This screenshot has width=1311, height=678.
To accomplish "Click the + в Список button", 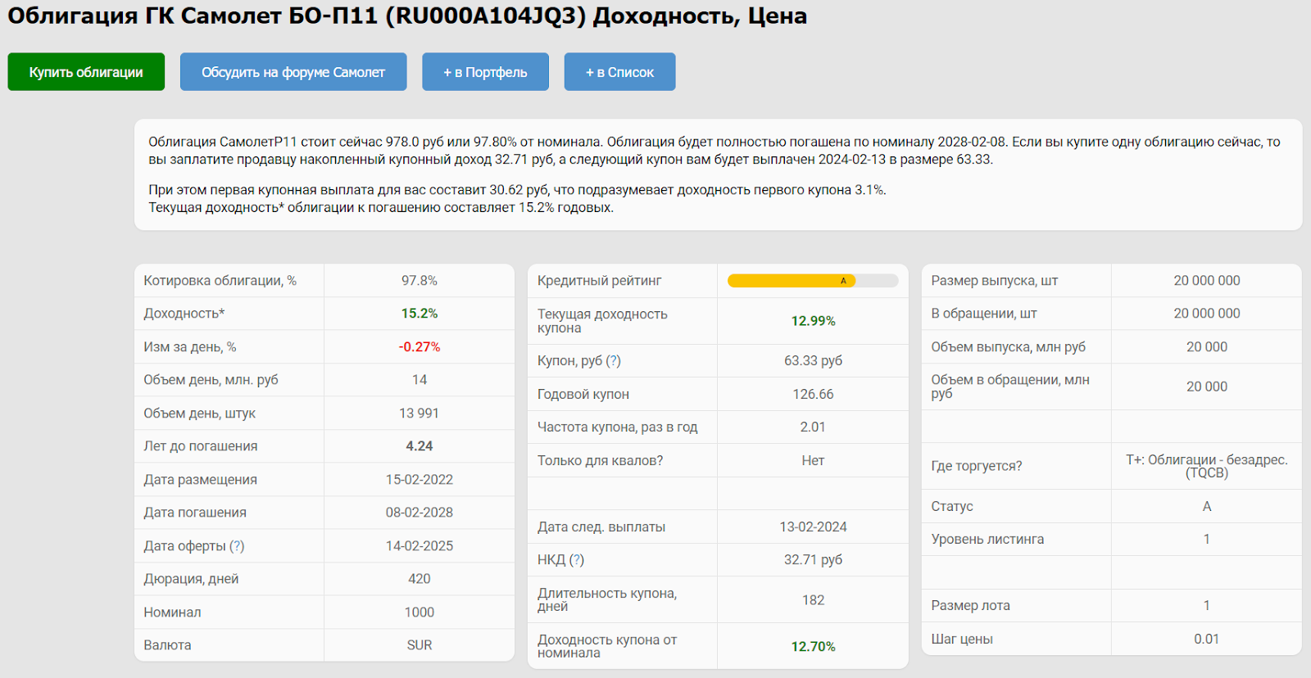I will [x=619, y=72].
